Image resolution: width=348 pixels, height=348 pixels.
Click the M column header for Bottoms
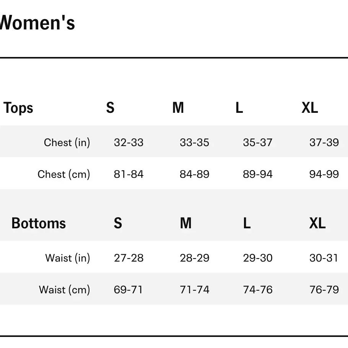[x=185, y=223]
